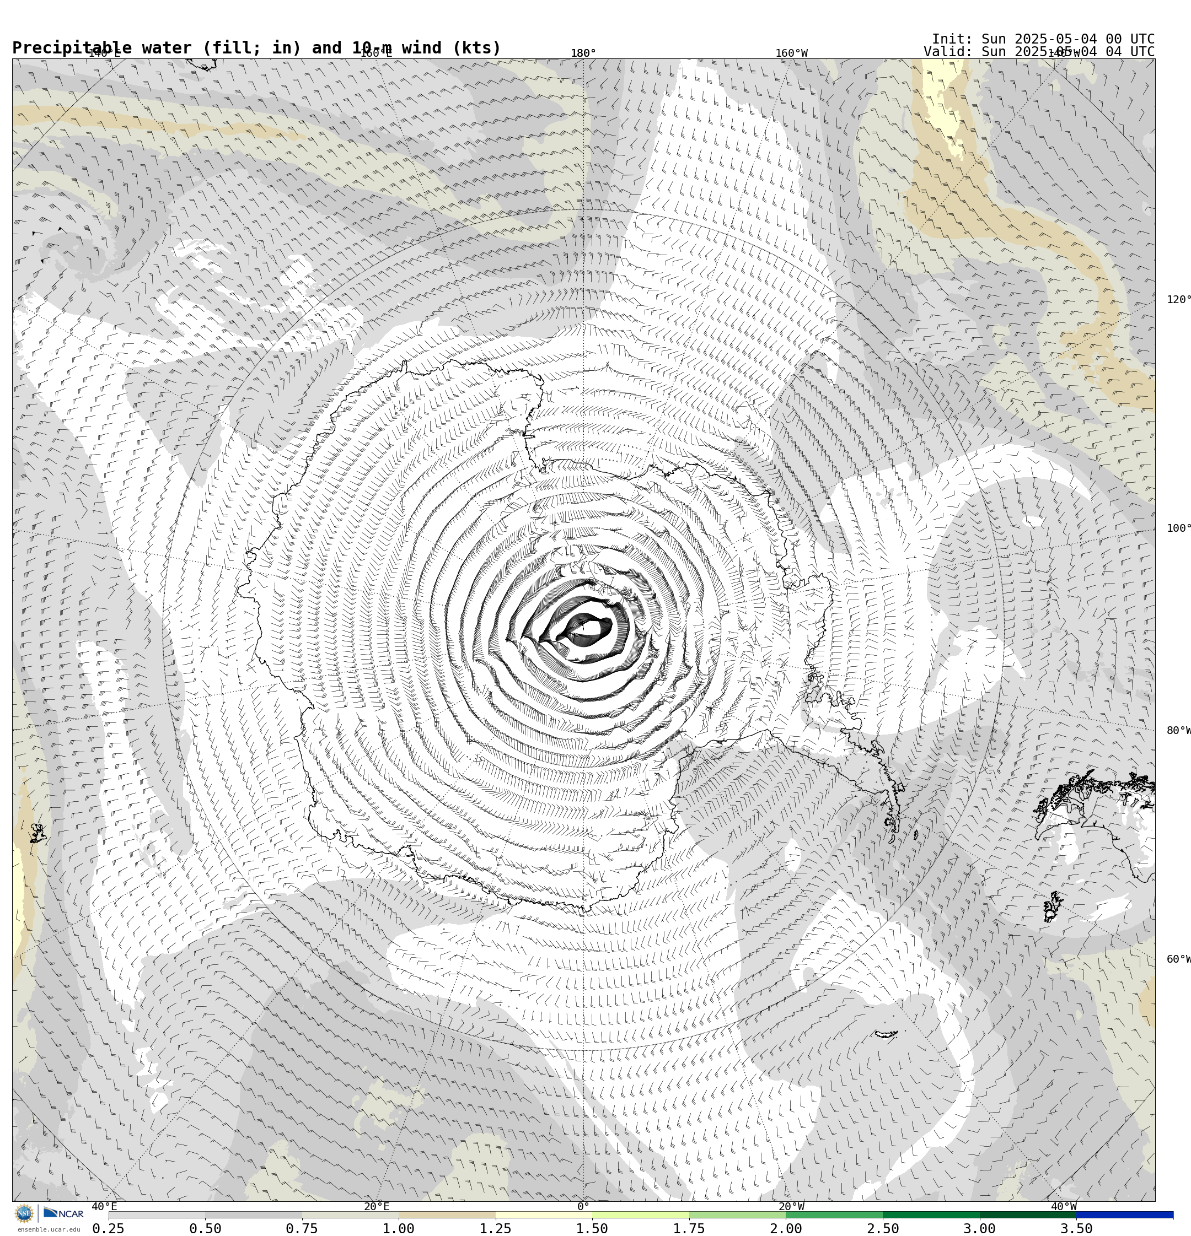
Task: Pick the yellow-green 1.50–1.75 colorbar segment
Action: pyautogui.click(x=641, y=1215)
